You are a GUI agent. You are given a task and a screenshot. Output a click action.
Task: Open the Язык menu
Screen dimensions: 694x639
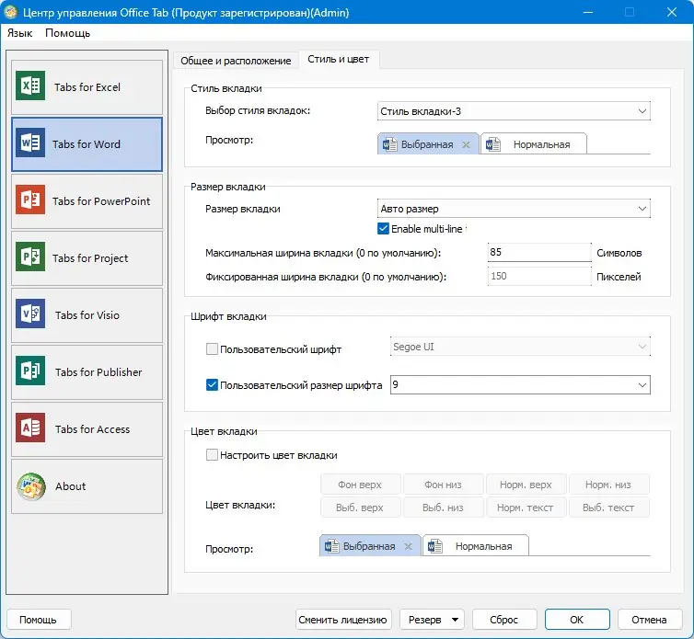[20, 33]
